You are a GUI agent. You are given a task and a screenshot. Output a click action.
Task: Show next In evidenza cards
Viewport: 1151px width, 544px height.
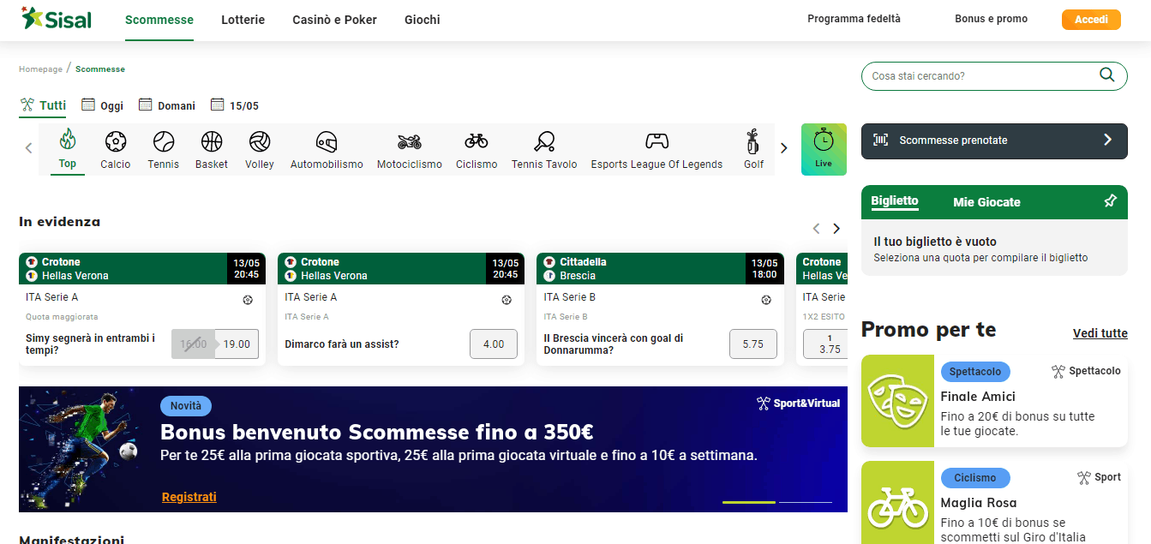836,229
